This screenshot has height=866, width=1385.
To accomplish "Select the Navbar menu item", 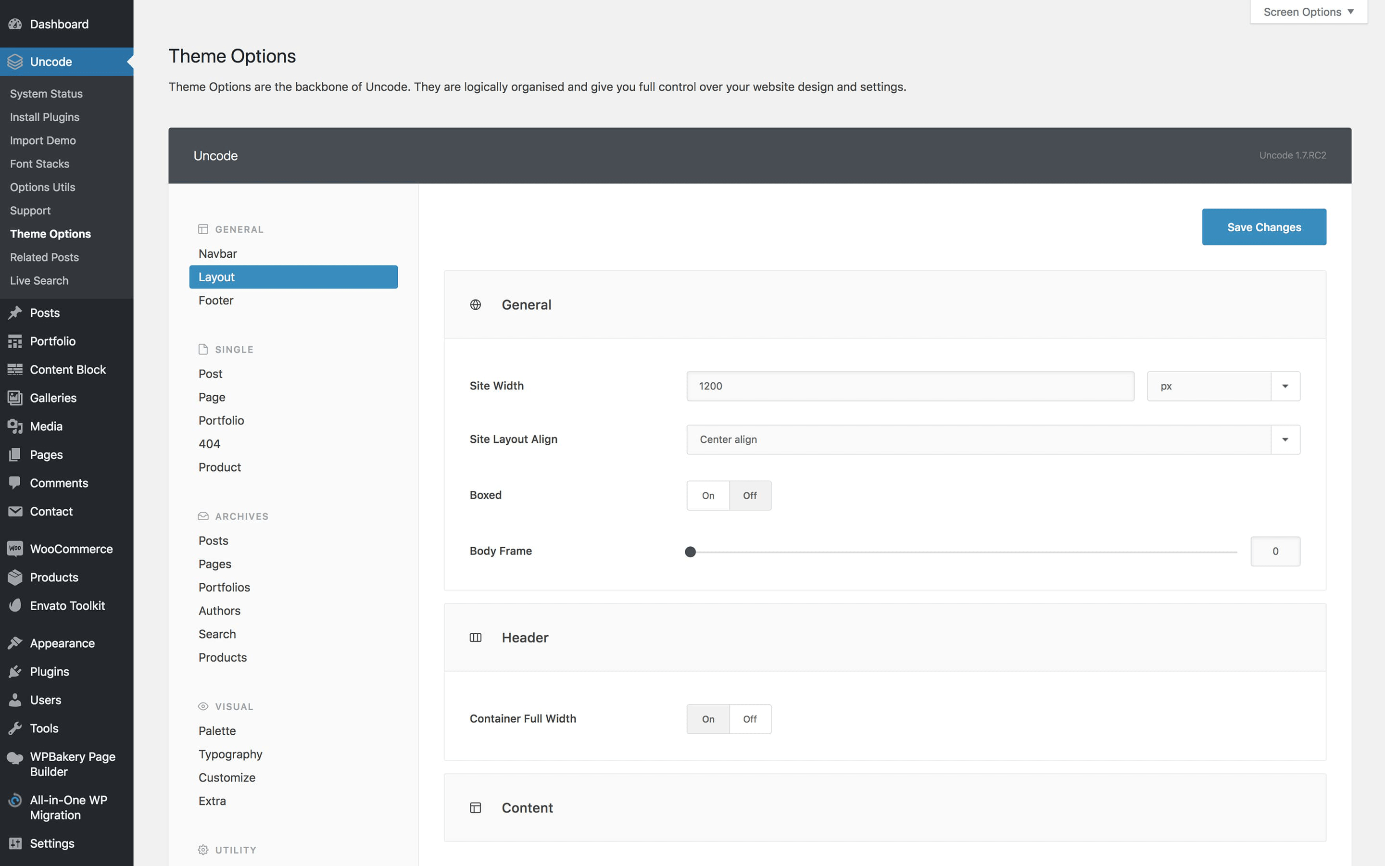I will (217, 252).
